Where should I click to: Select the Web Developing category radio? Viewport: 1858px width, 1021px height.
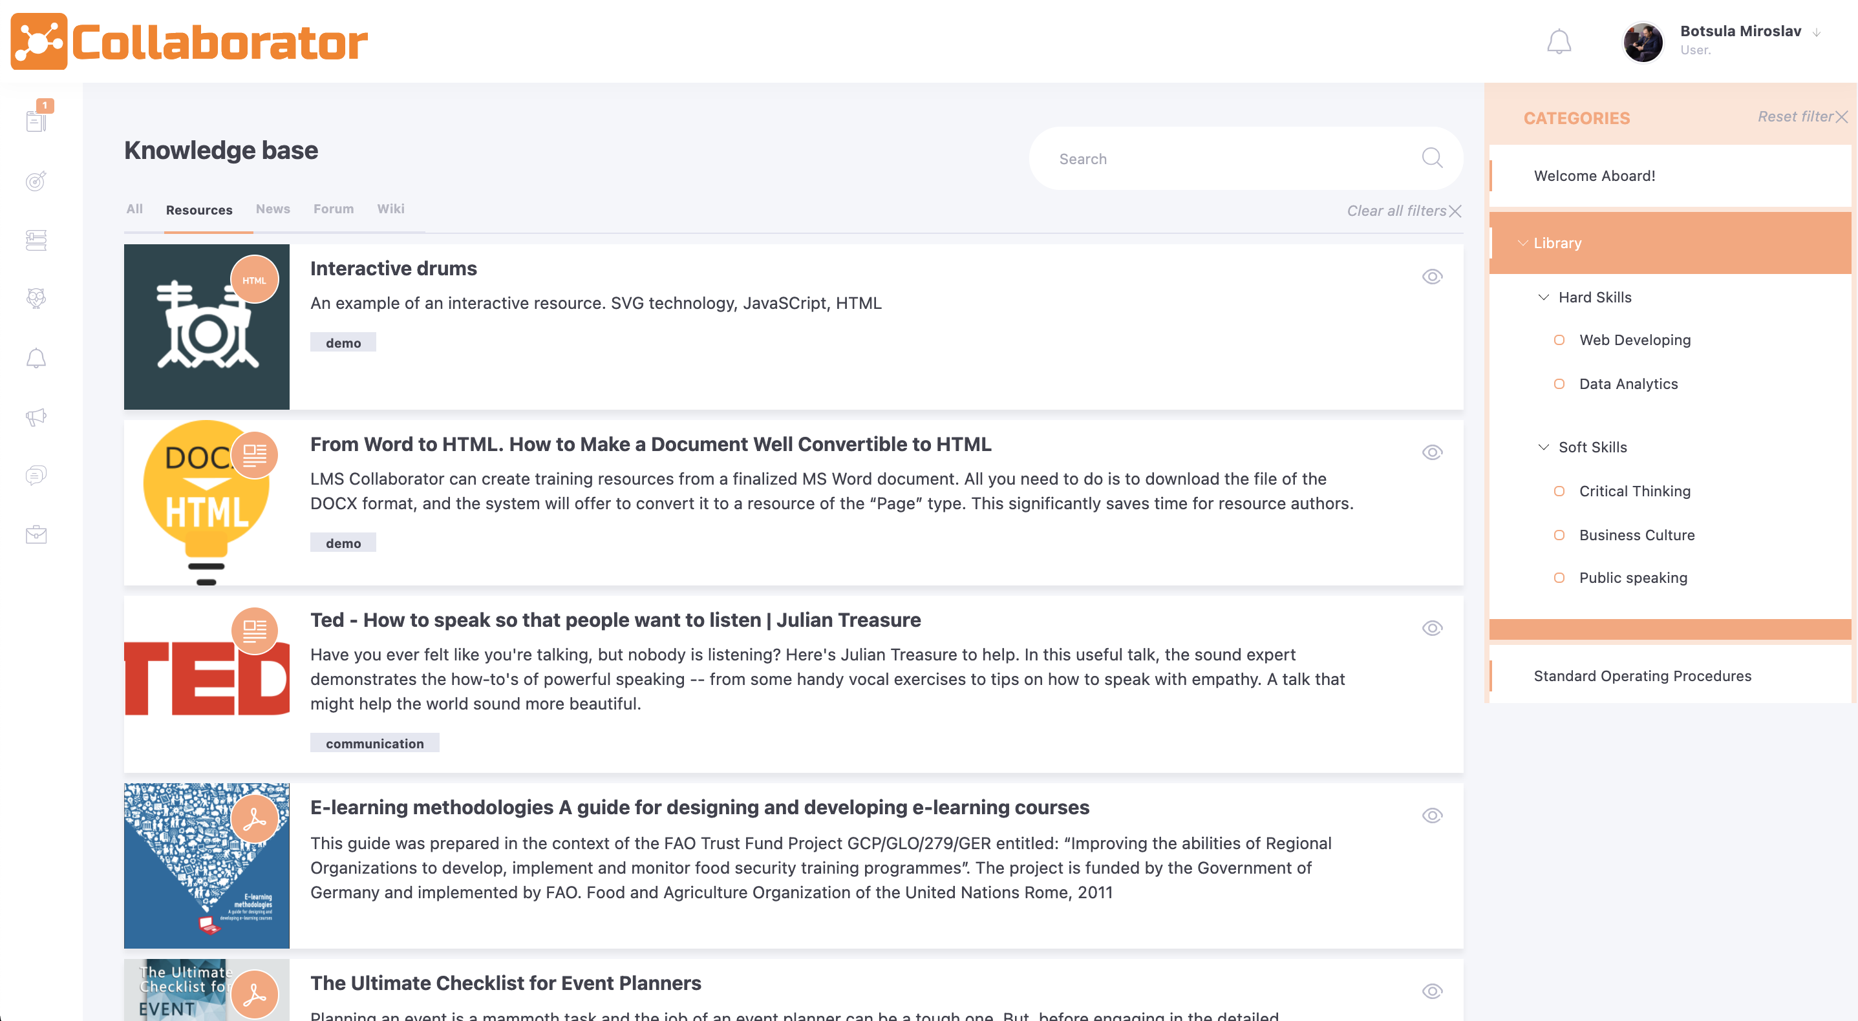click(1559, 341)
